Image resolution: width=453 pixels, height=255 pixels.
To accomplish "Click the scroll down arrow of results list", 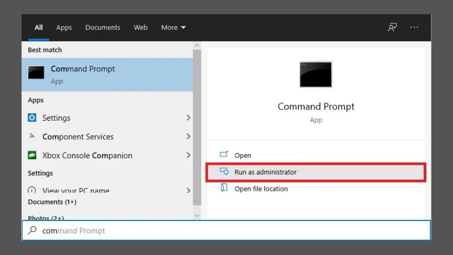I will pos(197,215).
